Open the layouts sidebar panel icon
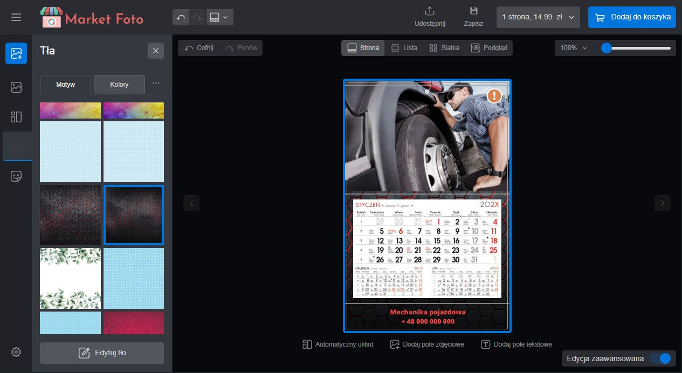 click(x=16, y=117)
